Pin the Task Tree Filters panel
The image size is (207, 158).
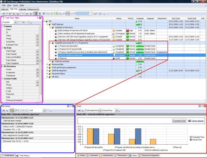click(38, 18)
